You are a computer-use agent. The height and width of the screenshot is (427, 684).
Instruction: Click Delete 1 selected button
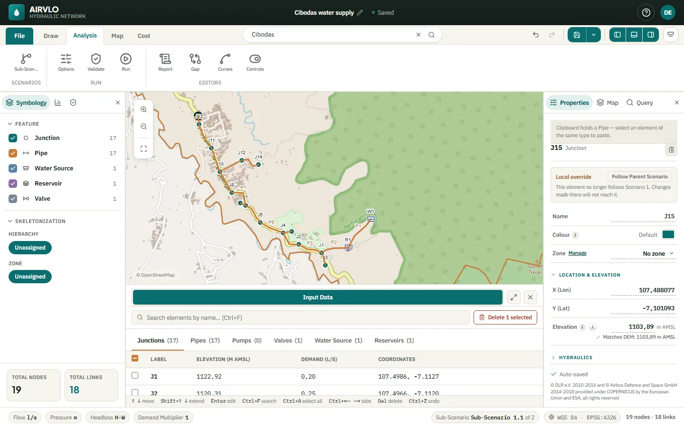(x=505, y=317)
